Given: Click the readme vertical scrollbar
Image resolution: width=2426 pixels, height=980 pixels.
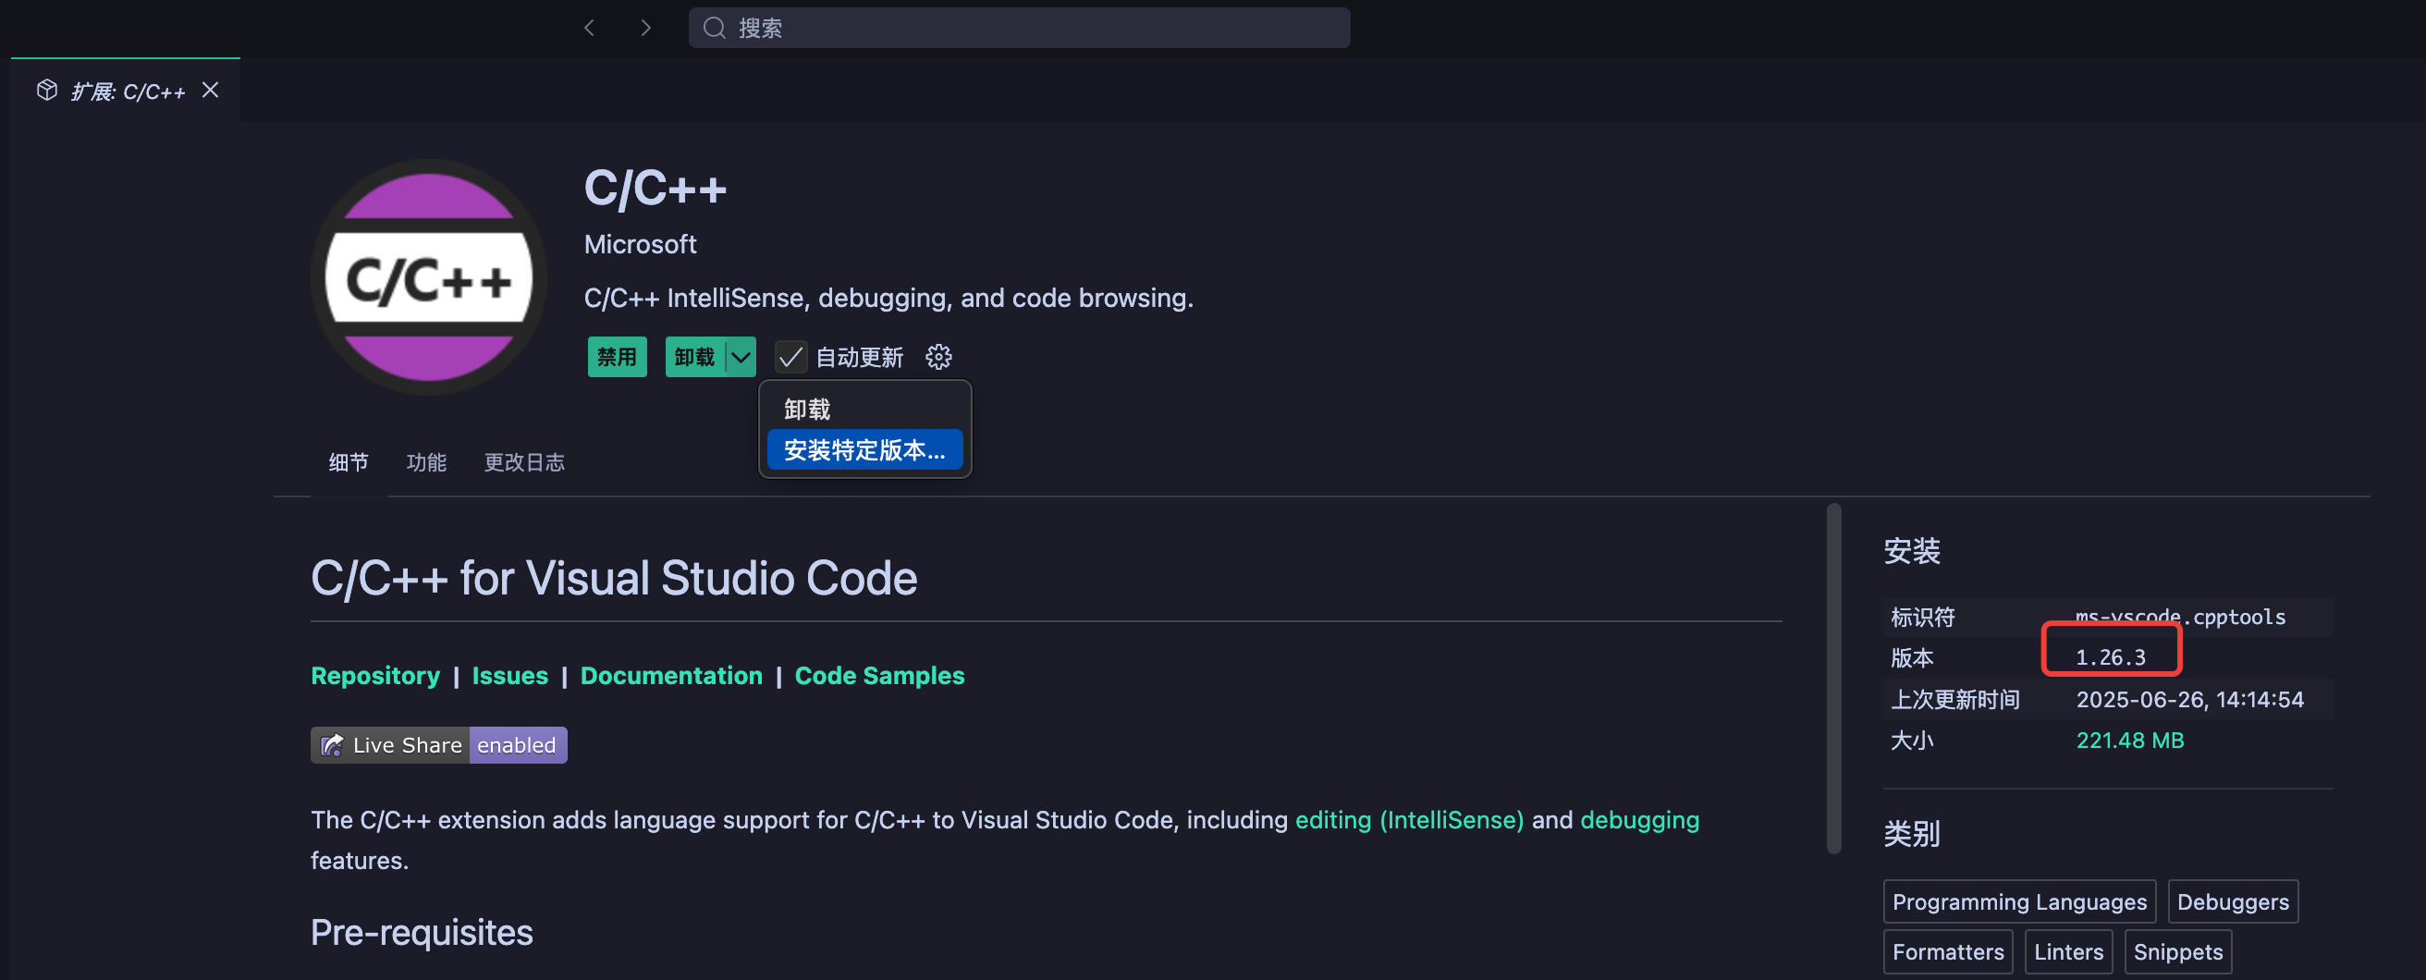Looking at the screenshot, I should 1832,678.
